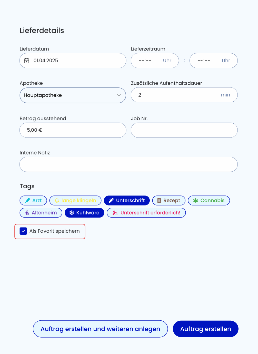Open the Apotheke dropdown chevron

(x=119, y=95)
